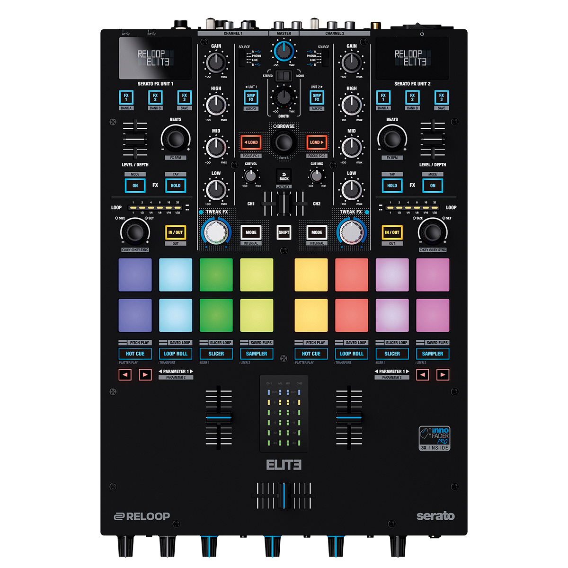The width and height of the screenshot is (568, 568).
Task: Adjust deck 1 loop Size/Set encoder
Action: [x=135, y=232]
